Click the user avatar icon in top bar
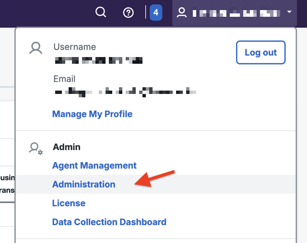 182,13
